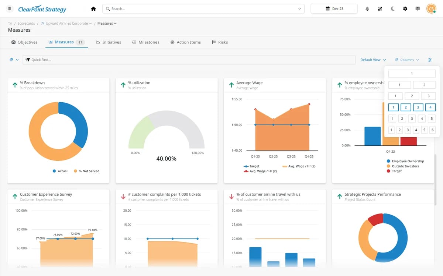Choose column 2 in two-column row

pos(424,85)
